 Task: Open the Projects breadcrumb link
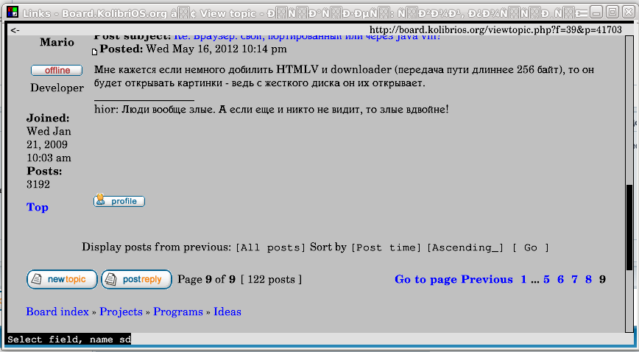(x=121, y=311)
